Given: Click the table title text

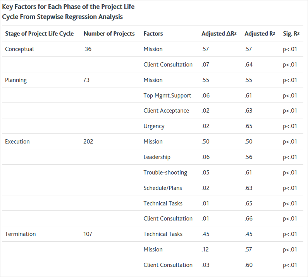Looking at the screenshot, I should tap(68, 12).
